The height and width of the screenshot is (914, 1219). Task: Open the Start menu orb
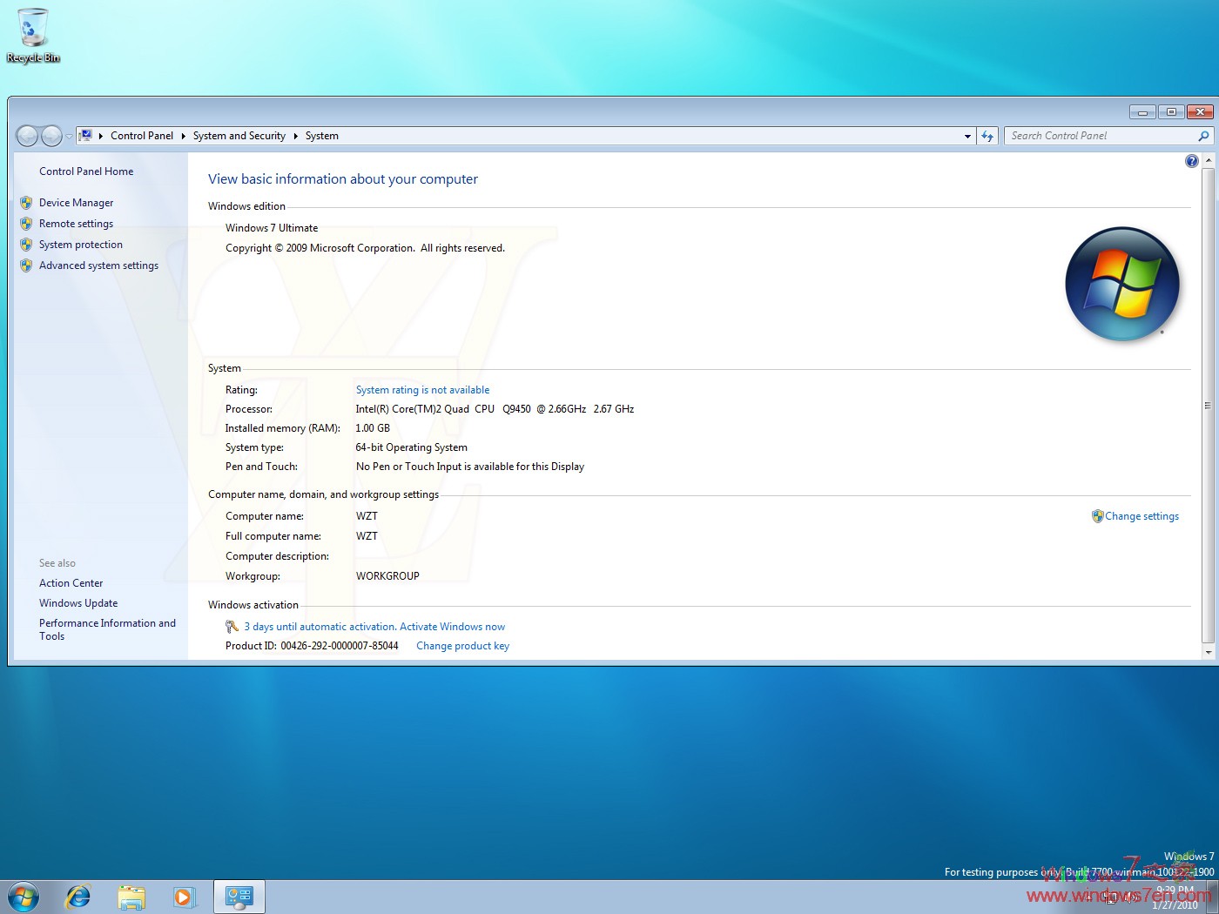coord(24,896)
